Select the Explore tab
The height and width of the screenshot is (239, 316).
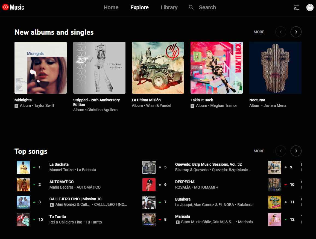(139, 7)
